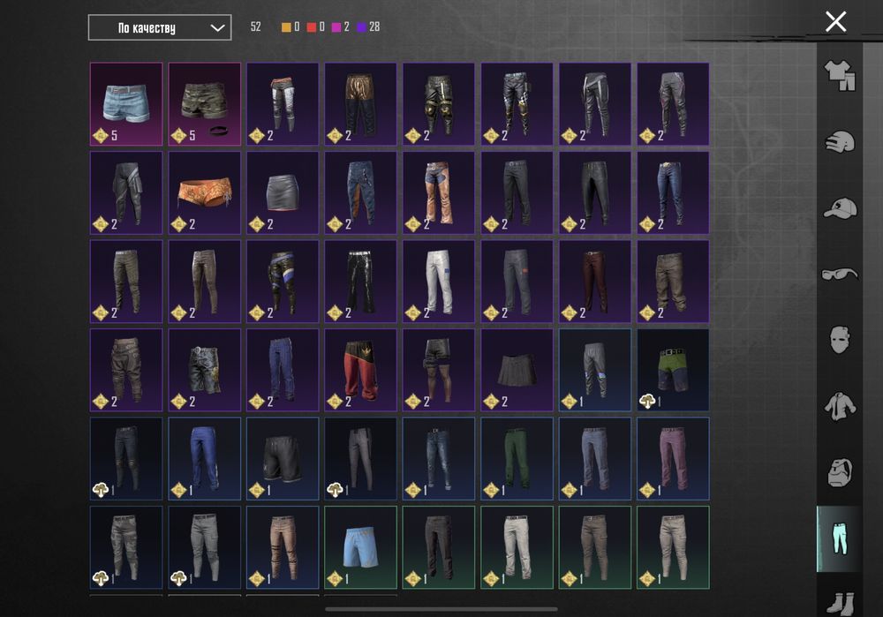Select the pants with orange waistband and white leg
The height and width of the screenshot is (617, 883).
point(283,104)
